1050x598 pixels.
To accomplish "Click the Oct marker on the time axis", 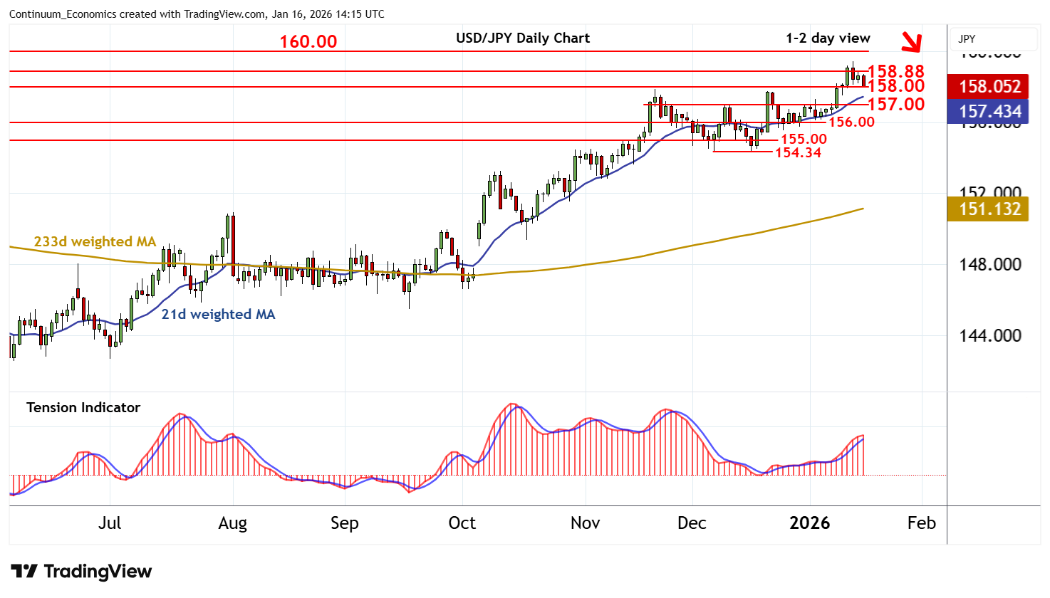I will pyautogui.click(x=462, y=523).
